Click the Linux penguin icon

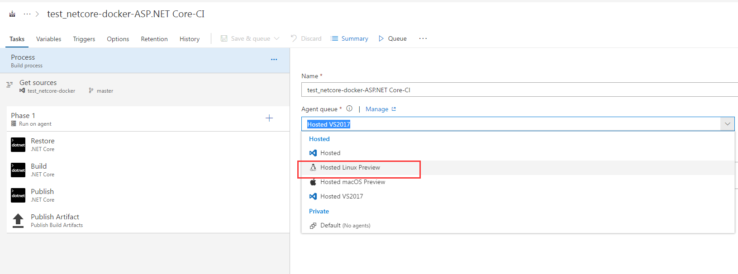(x=313, y=167)
